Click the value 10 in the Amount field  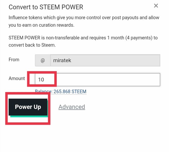pos(41,80)
